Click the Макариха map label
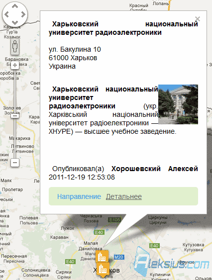212x280 pixels. 20,138
